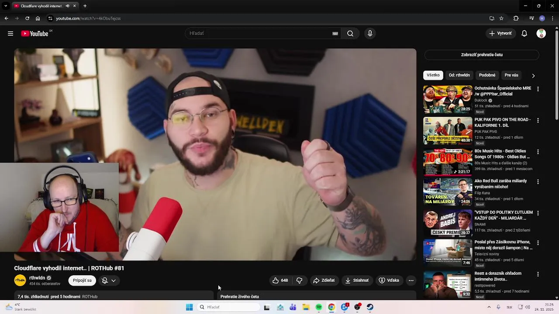Click the magnifier search button on YouTube
Viewport: 559px width, 314px height.
tap(350, 34)
